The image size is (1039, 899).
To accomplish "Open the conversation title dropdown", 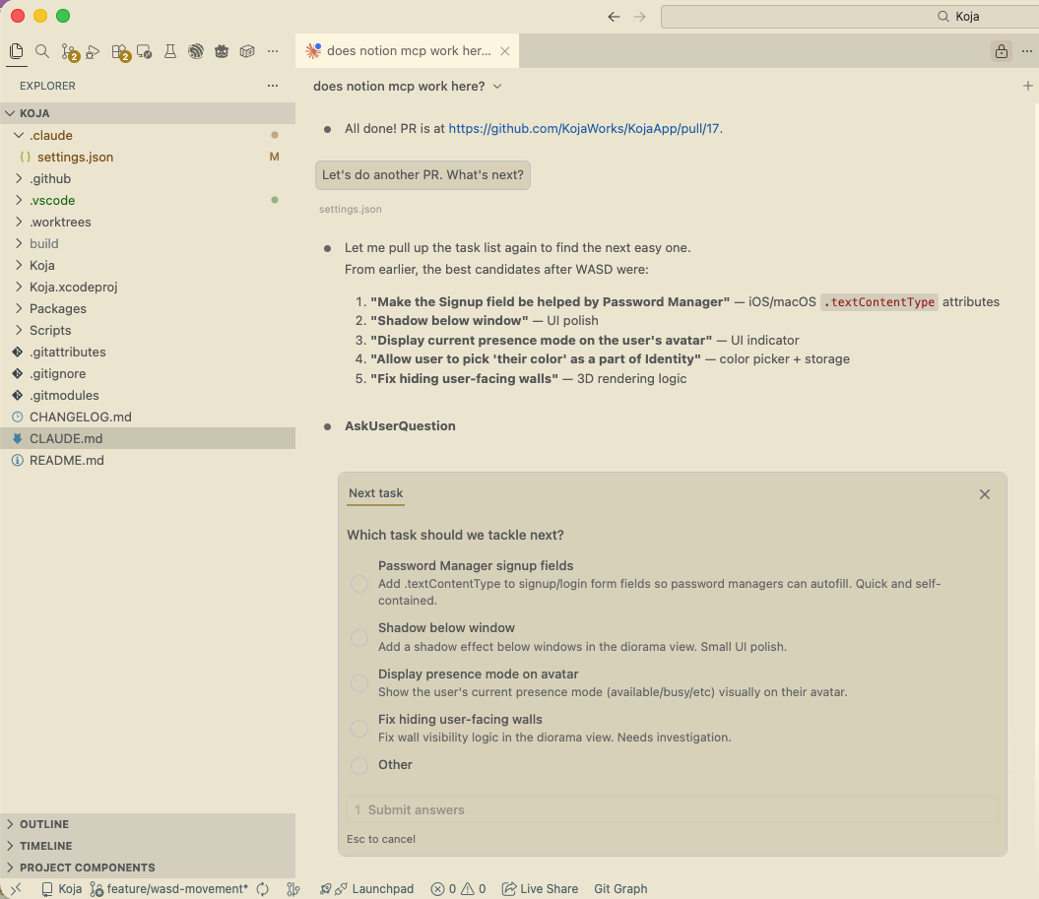I will point(497,87).
